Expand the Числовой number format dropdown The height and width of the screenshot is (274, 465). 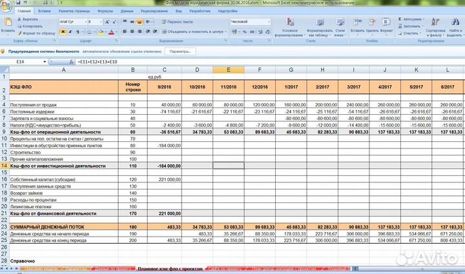(269, 21)
